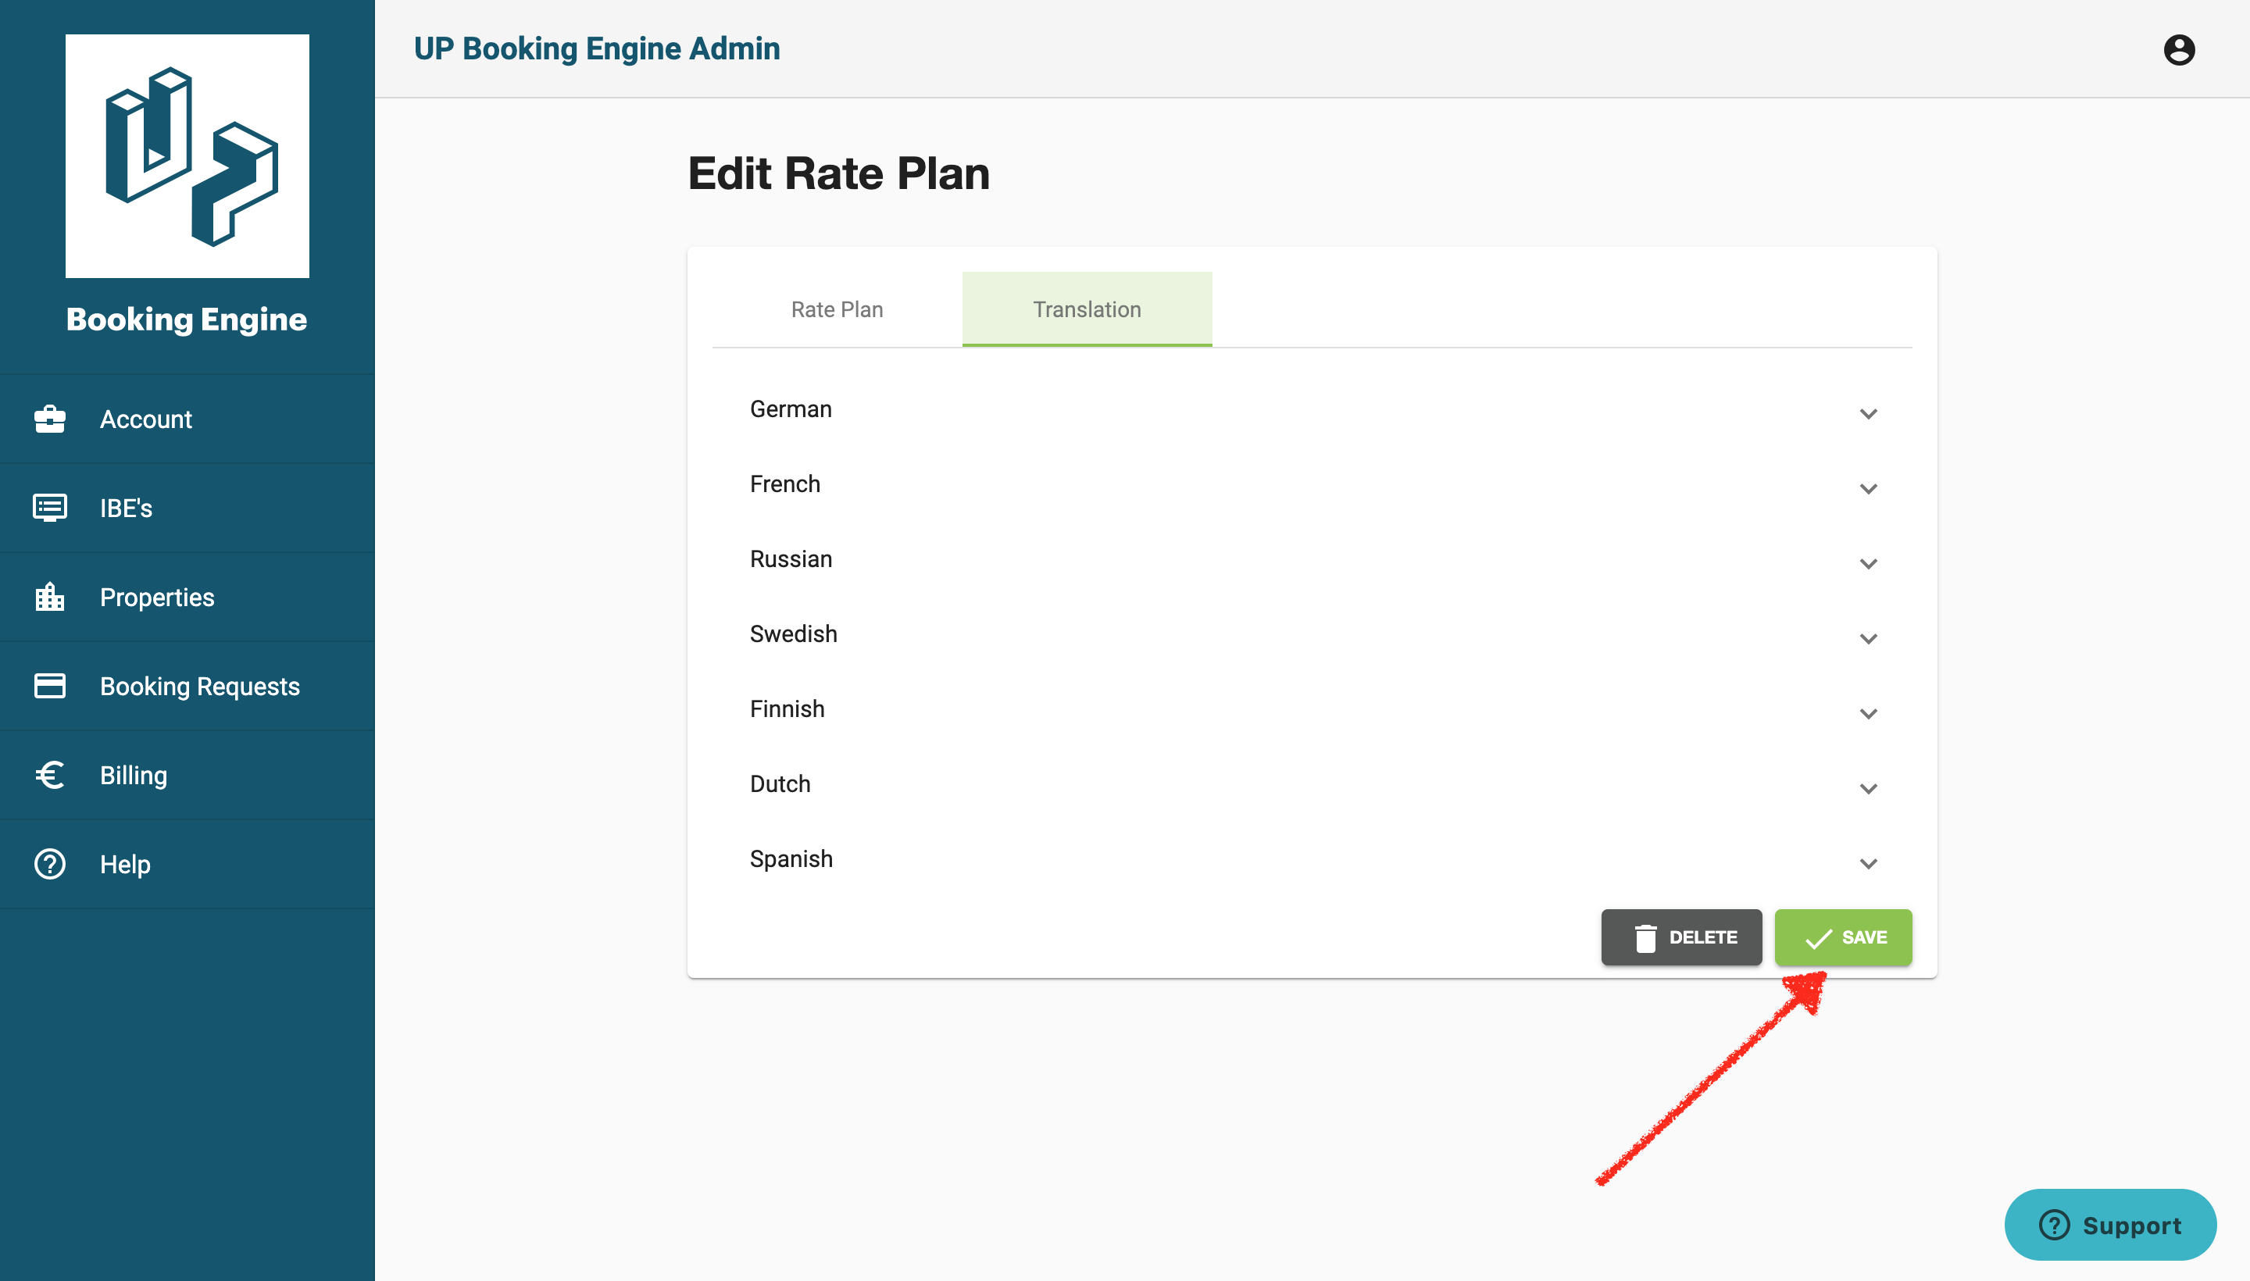Click the Booking Engine logo
The image size is (2250, 1281).
(187, 156)
